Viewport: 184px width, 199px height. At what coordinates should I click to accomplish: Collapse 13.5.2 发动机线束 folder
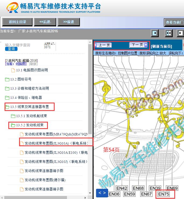pyautogui.click(x=30, y=125)
